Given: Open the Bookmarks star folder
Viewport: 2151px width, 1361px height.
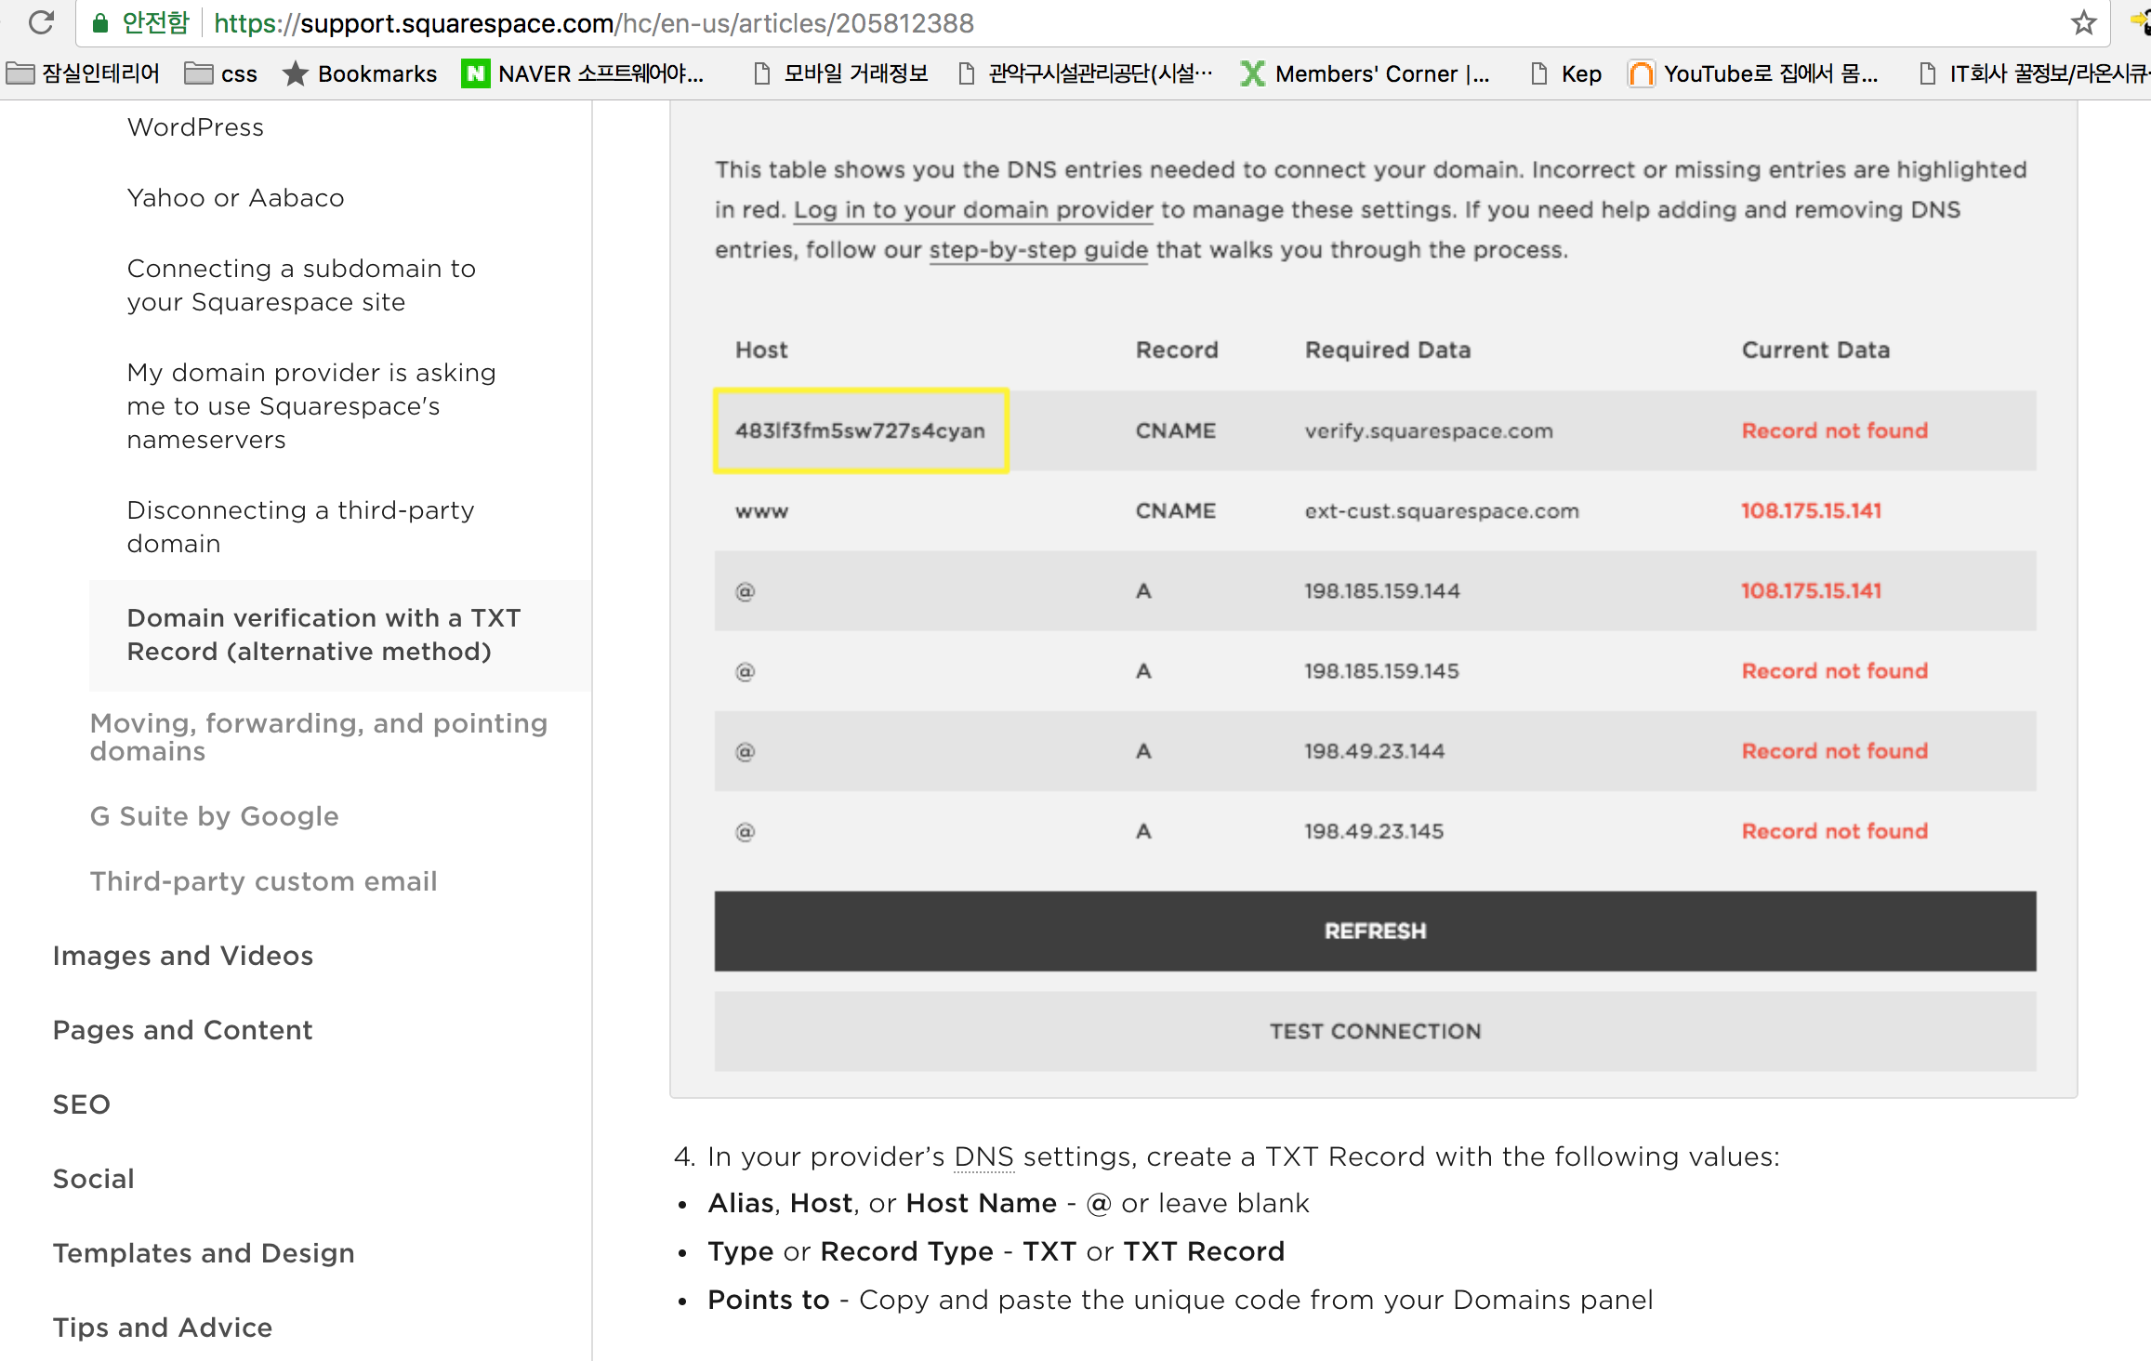Looking at the screenshot, I should coord(360,73).
